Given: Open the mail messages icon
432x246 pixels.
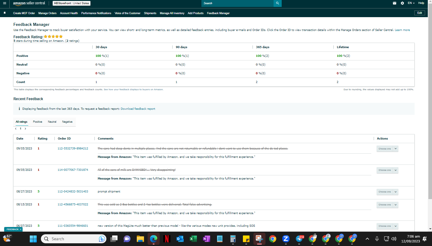Looking at the screenshot, I should click(394, 3).
